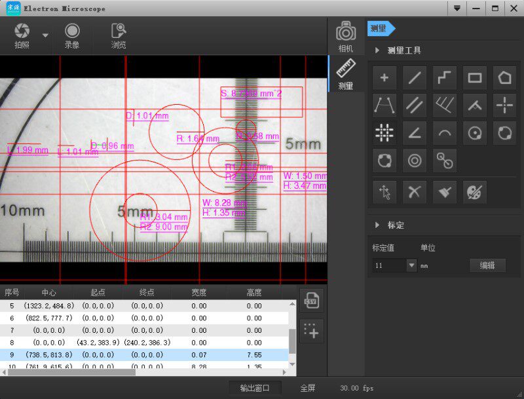Select the center-radius circle tool

pyautogui.click(x=474, y=134)
